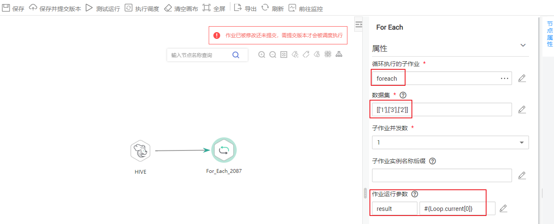Toggle 全屏 (fullscreen) mode
Viewport: 554px width, 224px height.
point(214,8)
